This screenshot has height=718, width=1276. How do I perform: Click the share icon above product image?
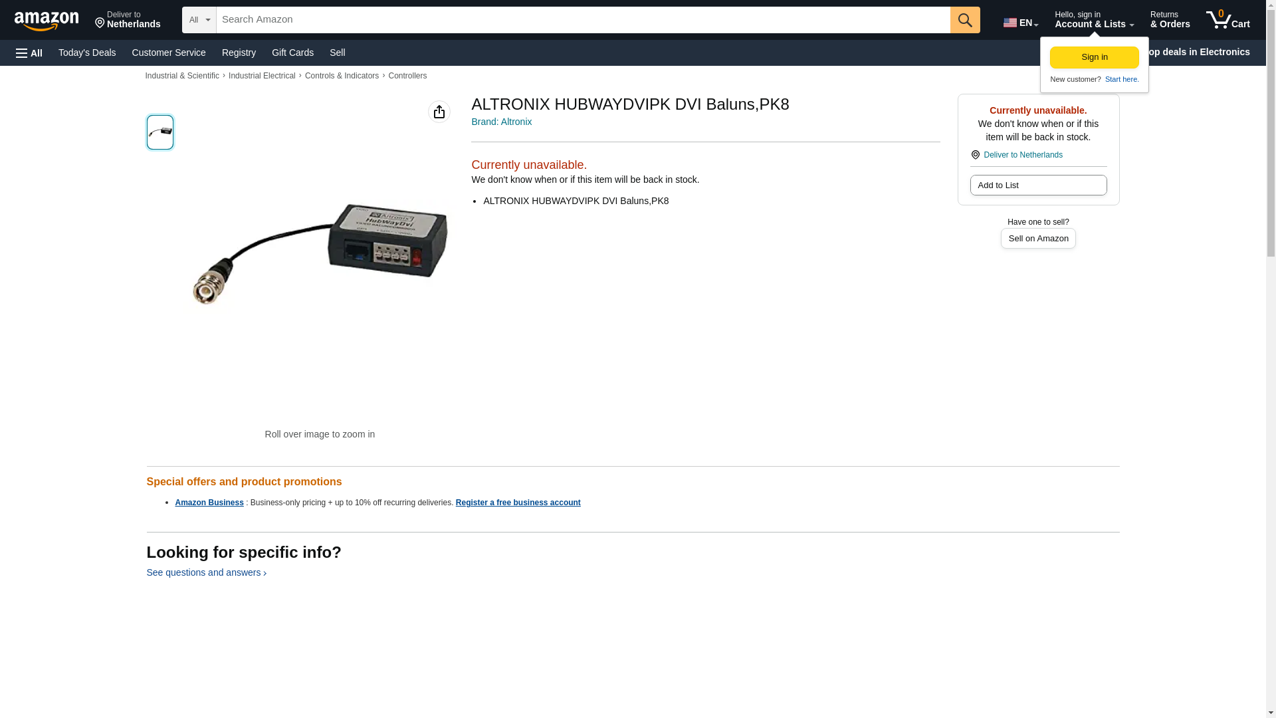439,112
